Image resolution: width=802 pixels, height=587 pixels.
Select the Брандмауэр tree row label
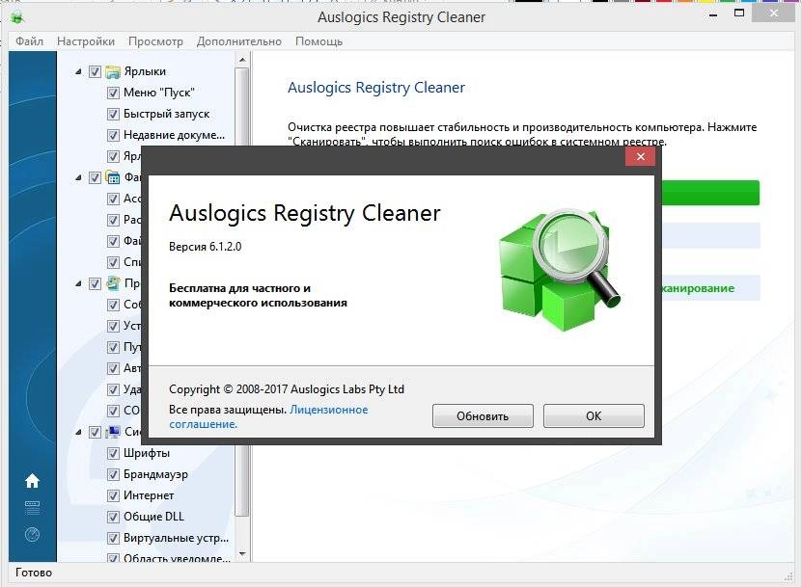click(x=155, y=474)
